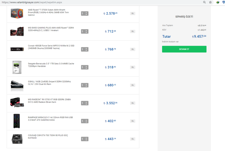Open Corsair 480GB Force MP510 product title
This screenshot has width=225, height=151.
click(x=51, y=47)
